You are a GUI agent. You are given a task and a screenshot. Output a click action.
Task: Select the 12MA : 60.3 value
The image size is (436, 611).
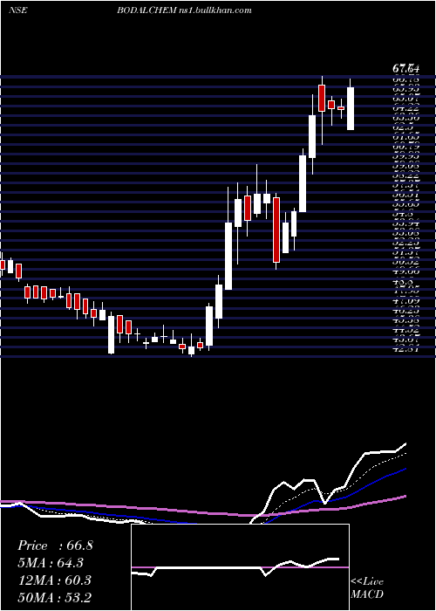54,580
